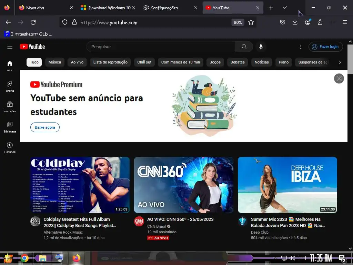Click the YouTube logo
Screen dimensions: 353x265
[32, 47]
